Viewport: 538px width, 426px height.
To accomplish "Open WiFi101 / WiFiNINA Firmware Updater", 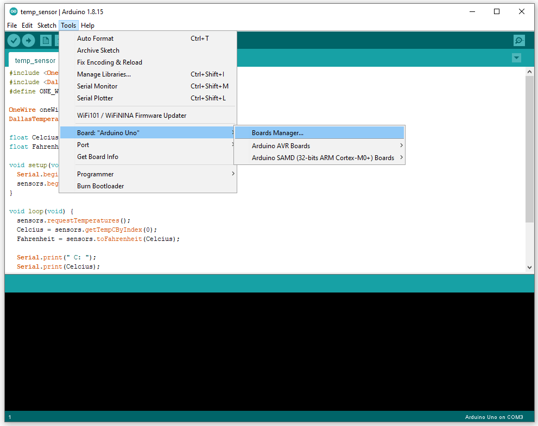I will (x=131, y=116).
